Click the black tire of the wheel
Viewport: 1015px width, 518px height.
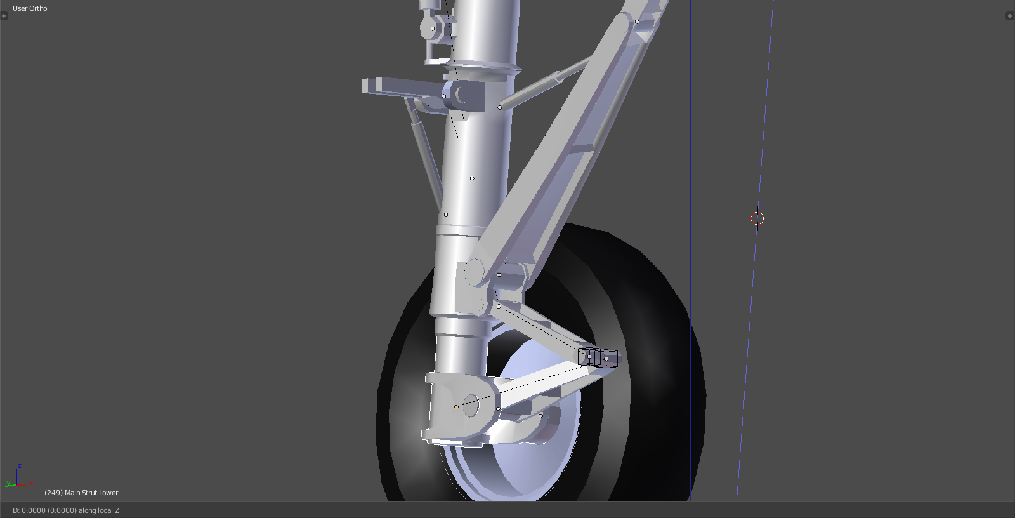[x=660, y=355]
